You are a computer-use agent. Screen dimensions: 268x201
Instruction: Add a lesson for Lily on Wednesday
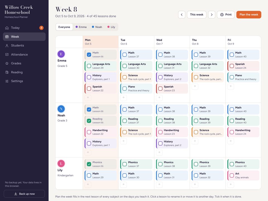tap(159, 184)
